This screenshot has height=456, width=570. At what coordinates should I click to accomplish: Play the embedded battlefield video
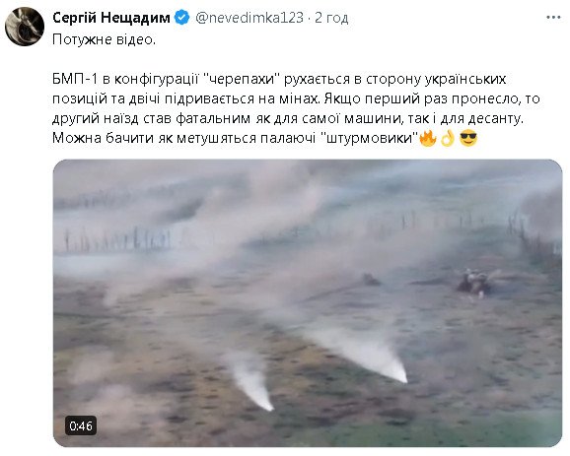[x=308, y=303]
